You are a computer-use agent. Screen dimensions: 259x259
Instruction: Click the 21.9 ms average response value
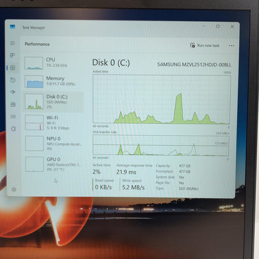tap(126, 172)
